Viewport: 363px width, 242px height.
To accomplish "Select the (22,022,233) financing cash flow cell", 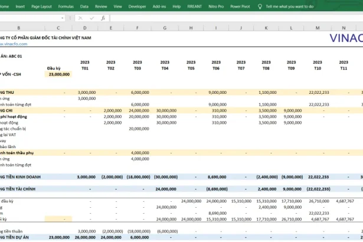I will pyautogui.click(x=318, y=189).
